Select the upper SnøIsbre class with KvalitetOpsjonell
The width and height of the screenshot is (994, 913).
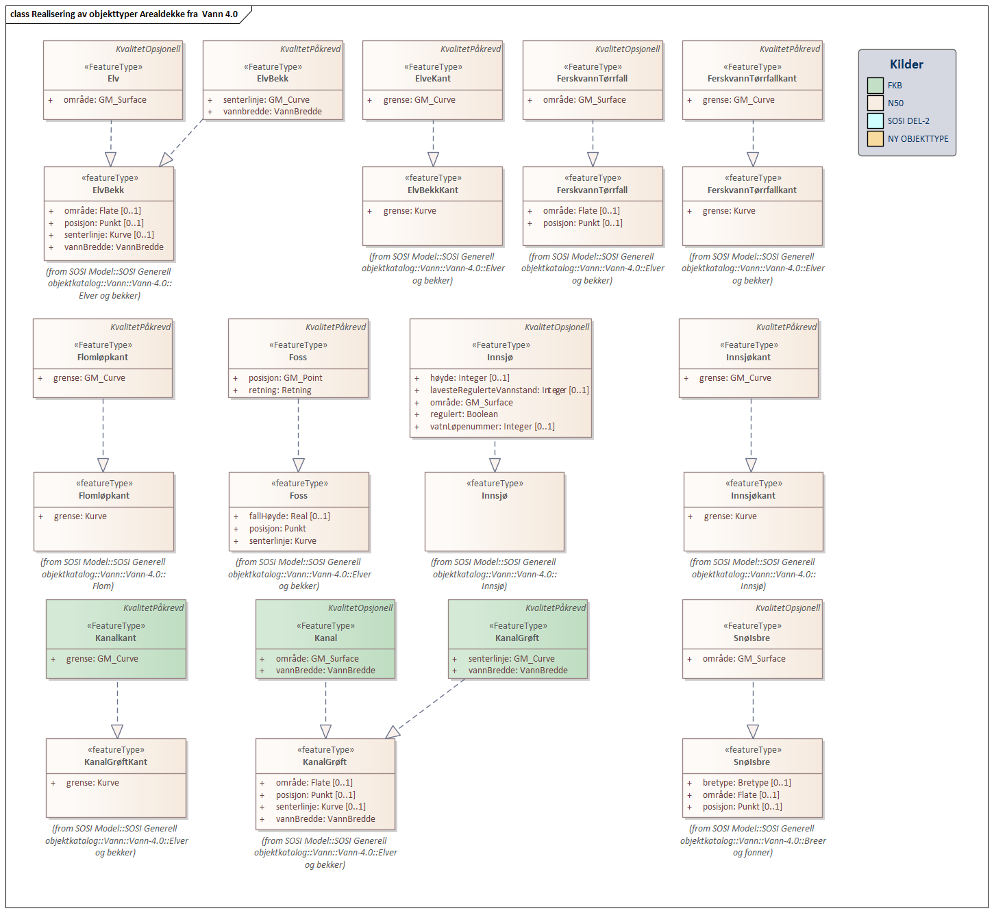coord(752,639)
